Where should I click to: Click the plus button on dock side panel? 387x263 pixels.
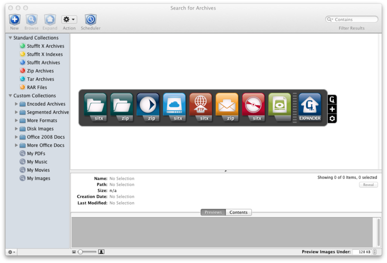(x=332, y=109)
